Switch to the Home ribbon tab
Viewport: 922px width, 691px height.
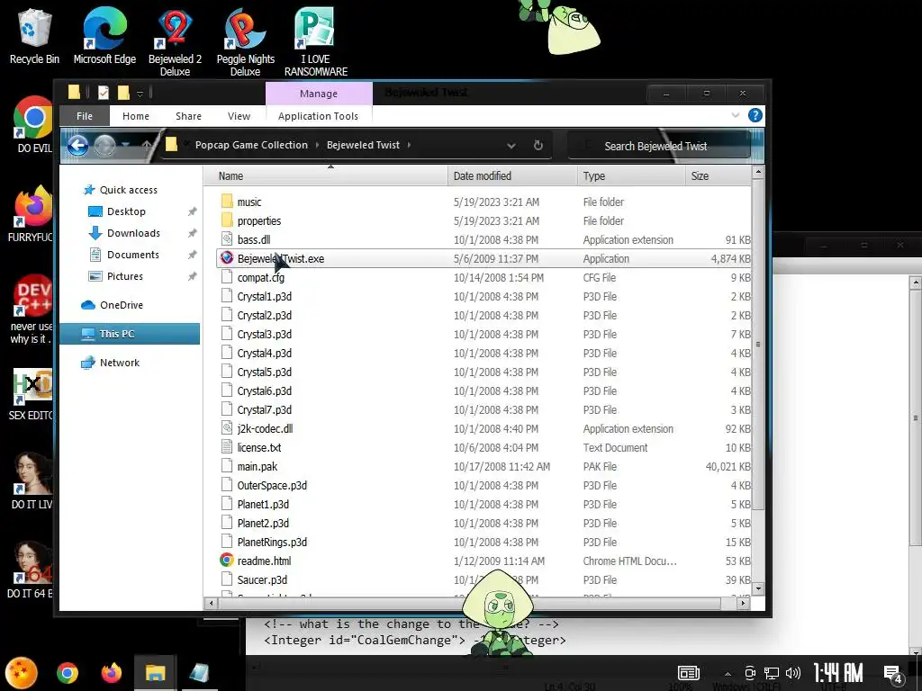(x=136, y=116)
